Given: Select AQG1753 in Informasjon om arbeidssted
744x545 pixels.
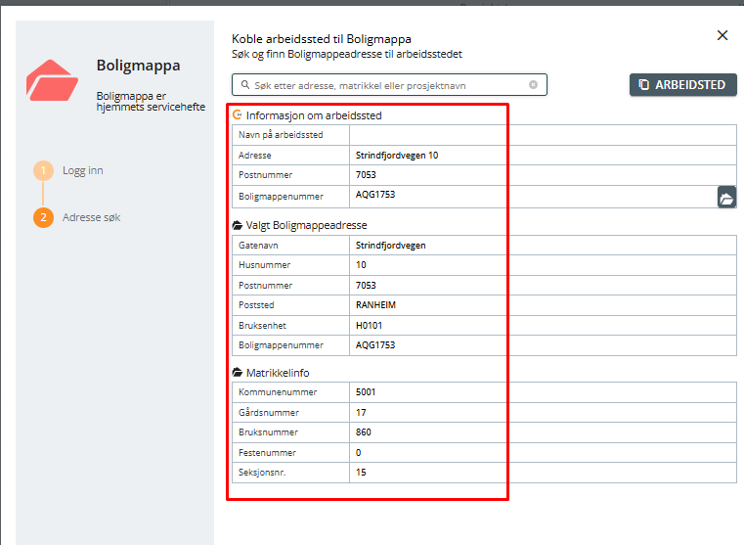Looking at the screenshot, I should pos(375,194).
